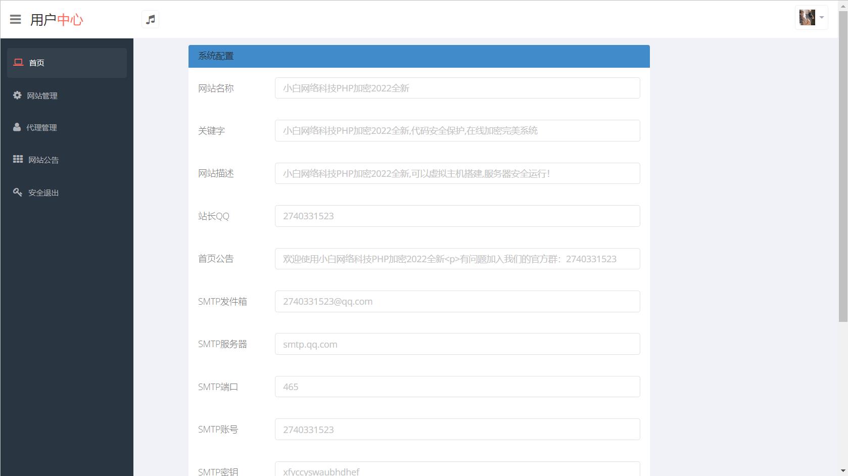Edit the 关键字 text field
The height and width of the screenshot is (476, 848).
456,130
